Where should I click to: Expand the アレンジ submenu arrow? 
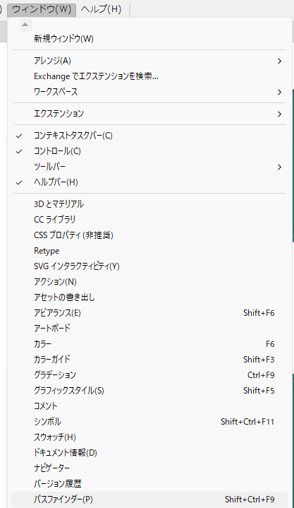(x=279, y=61)
